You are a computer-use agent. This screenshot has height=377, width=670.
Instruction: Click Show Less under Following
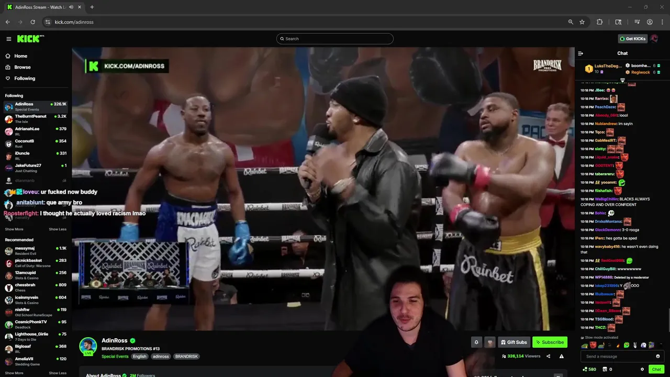58,229
